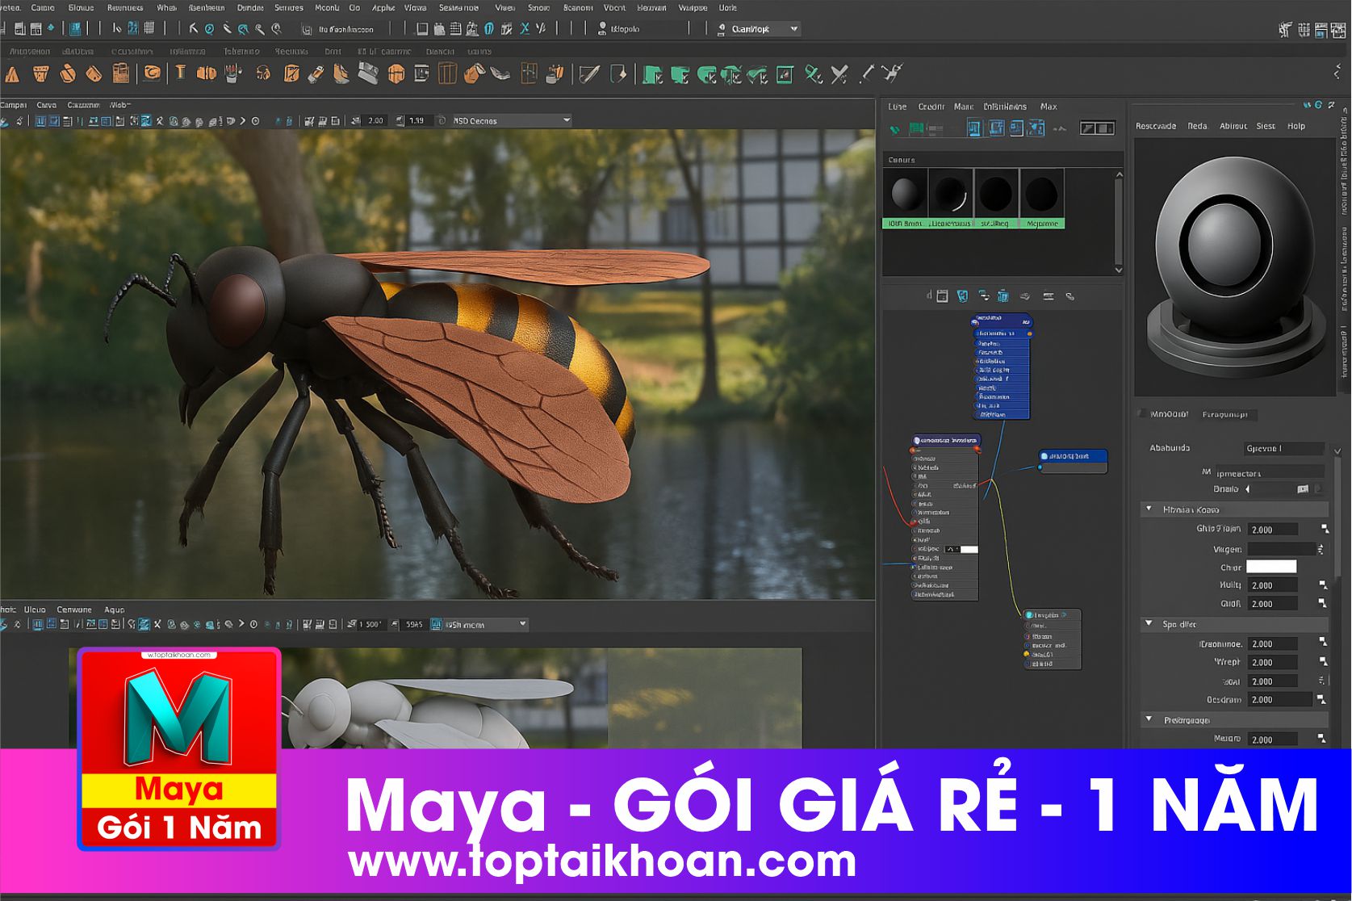This screenshot has height=901, width=1352.
Task: Open the Web menu above upper viewport
Action: [x=119, y=105]
